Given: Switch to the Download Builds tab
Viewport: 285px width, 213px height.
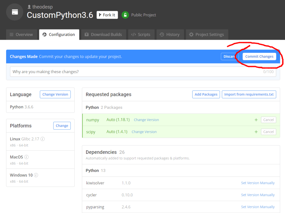Looking at the screenshot, I should coord(103,34).
